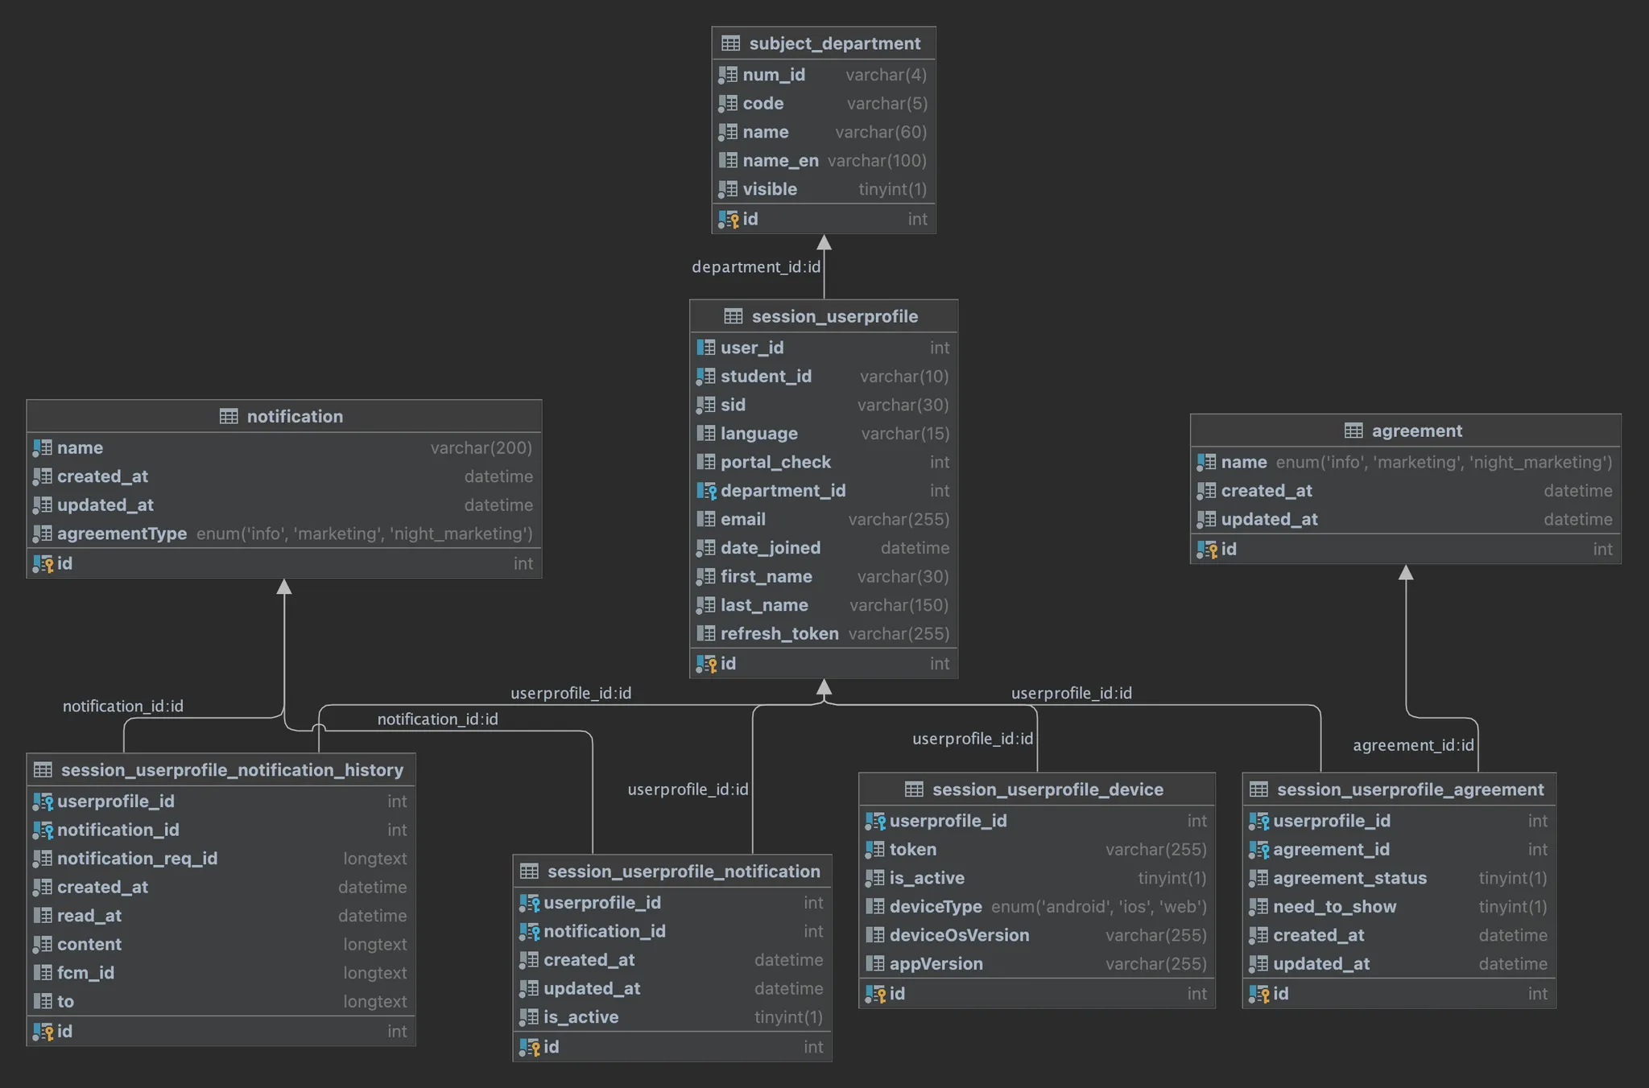Click the agreement table header icon
This screenshot has width=1649, height=1088.
[1354, 431]
